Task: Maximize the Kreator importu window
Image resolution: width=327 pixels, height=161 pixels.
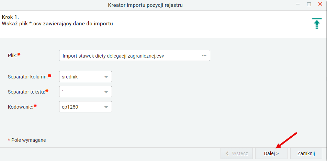Action: coord(309,4)
